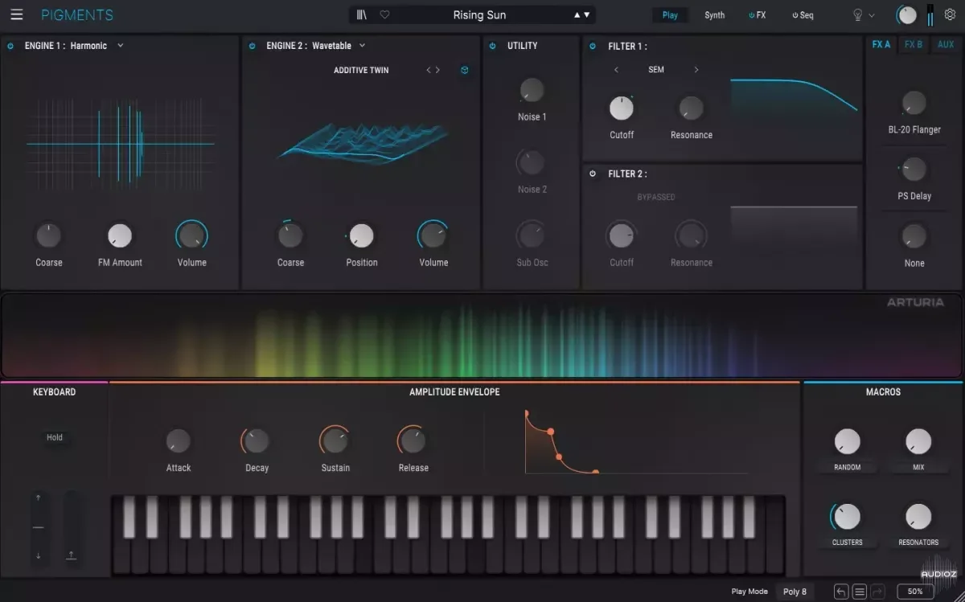Screen dimensions: 965x602
Task: Click the amplitude envelope curve graph
Action: click(635, 442)
